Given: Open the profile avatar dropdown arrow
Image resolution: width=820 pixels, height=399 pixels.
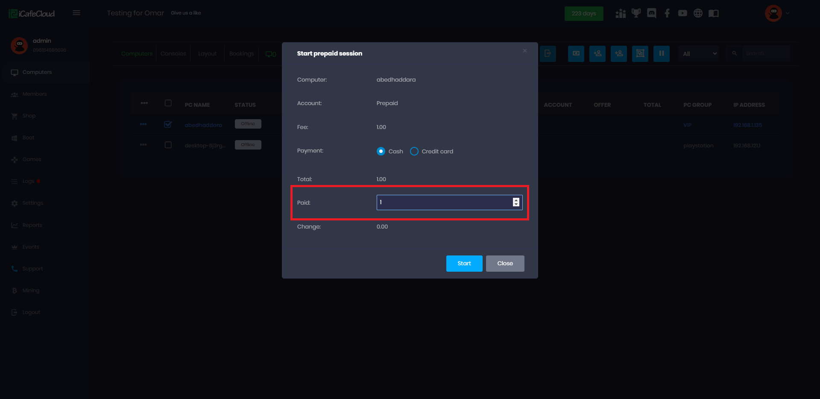Looking at the screenshot, I should click(x=788, y=13).
